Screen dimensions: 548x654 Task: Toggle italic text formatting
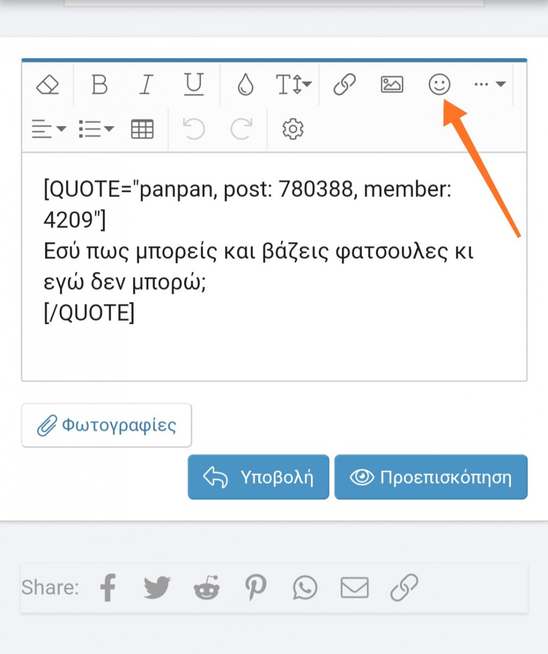[x=145, y=85]
